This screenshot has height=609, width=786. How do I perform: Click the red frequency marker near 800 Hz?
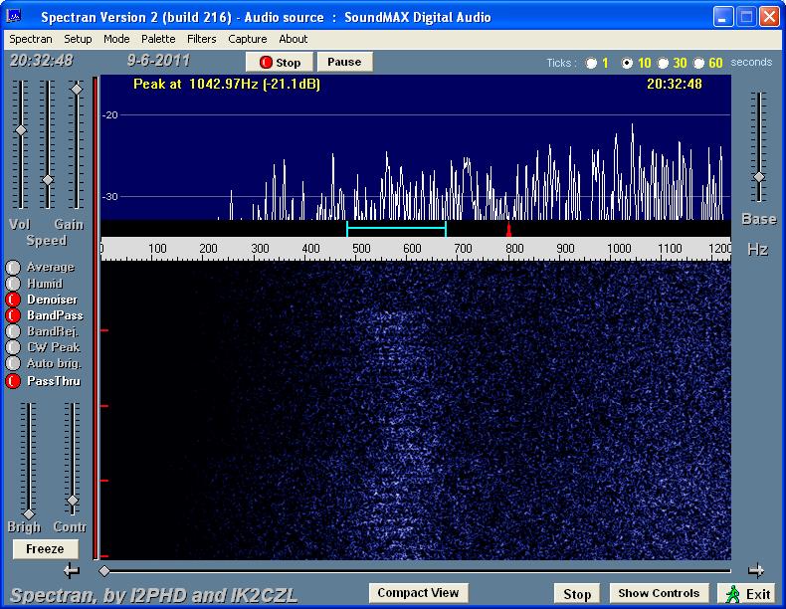(x=508, y=229)
